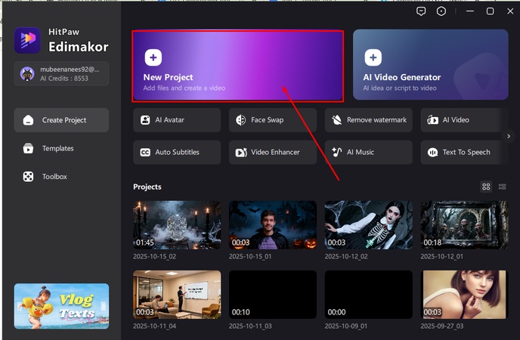Open the hexagon settings icon in title bar
520x340 pixels.
click(441, 11)
